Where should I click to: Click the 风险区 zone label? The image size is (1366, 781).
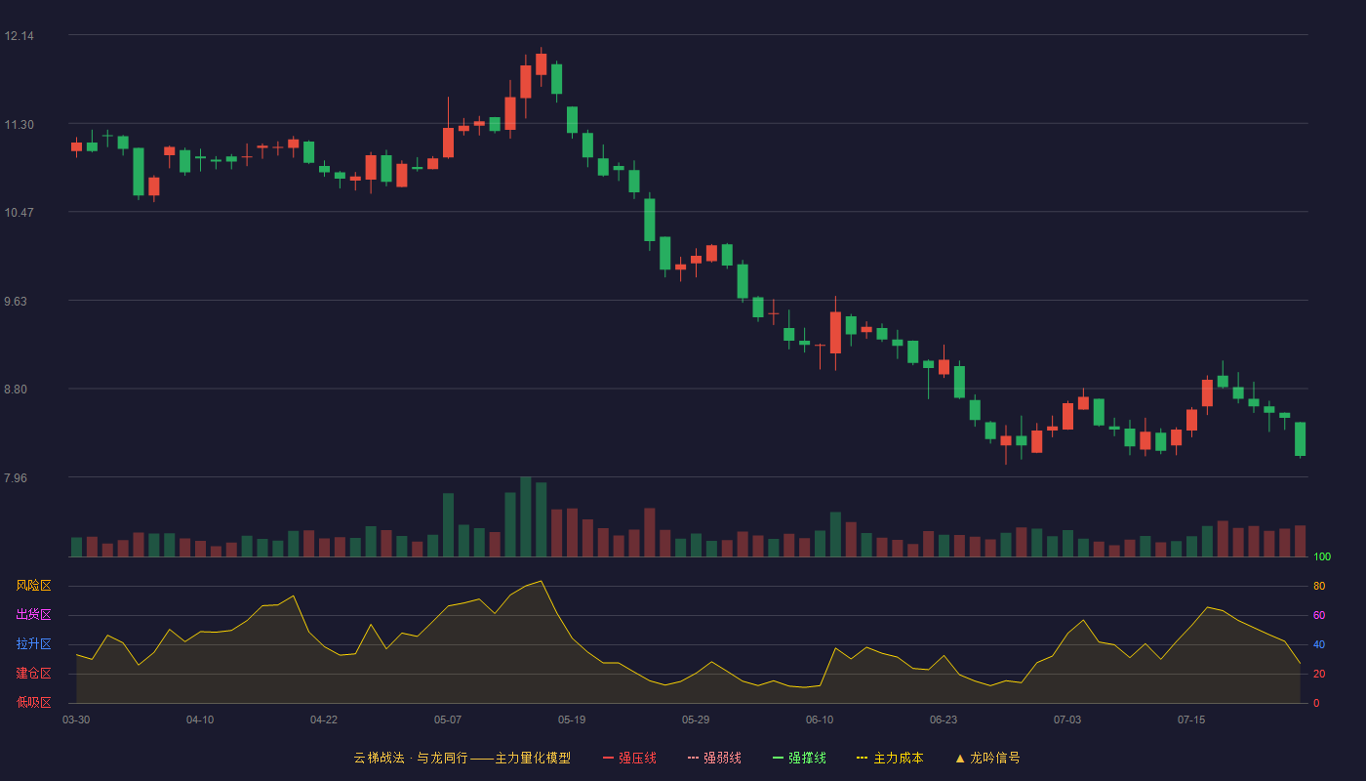pyautogui.click(x=33, y=586)
